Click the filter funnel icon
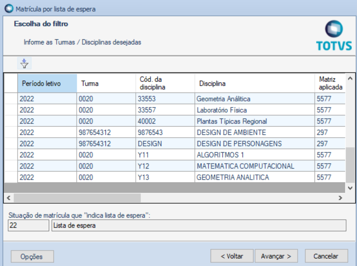 click(x=24, y=63)
